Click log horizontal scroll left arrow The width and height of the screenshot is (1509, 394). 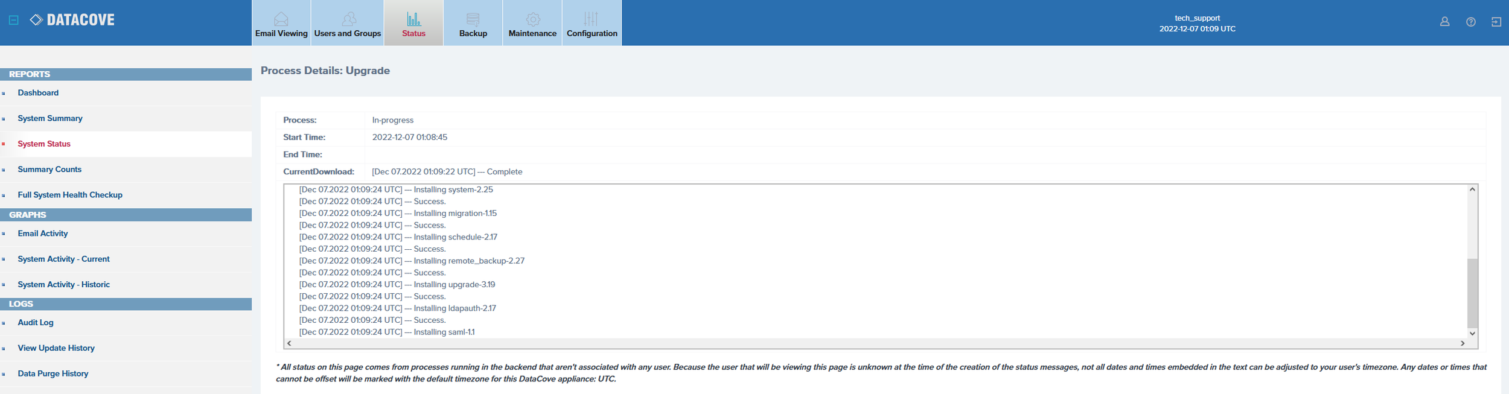pos(289,343)
